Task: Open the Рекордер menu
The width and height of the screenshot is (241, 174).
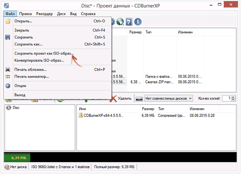Action: tap(44, 14)
